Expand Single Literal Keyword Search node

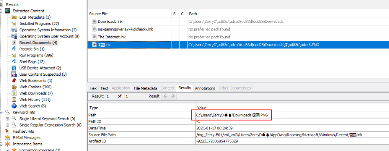click(7, 119)
